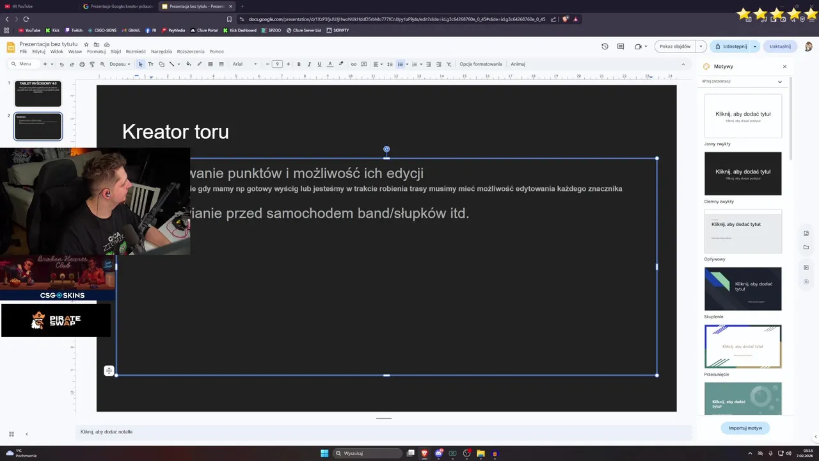The height and width of the screenshot is (461, 819).
Task: Open the Highlight color picker
Action: point(340,64)
